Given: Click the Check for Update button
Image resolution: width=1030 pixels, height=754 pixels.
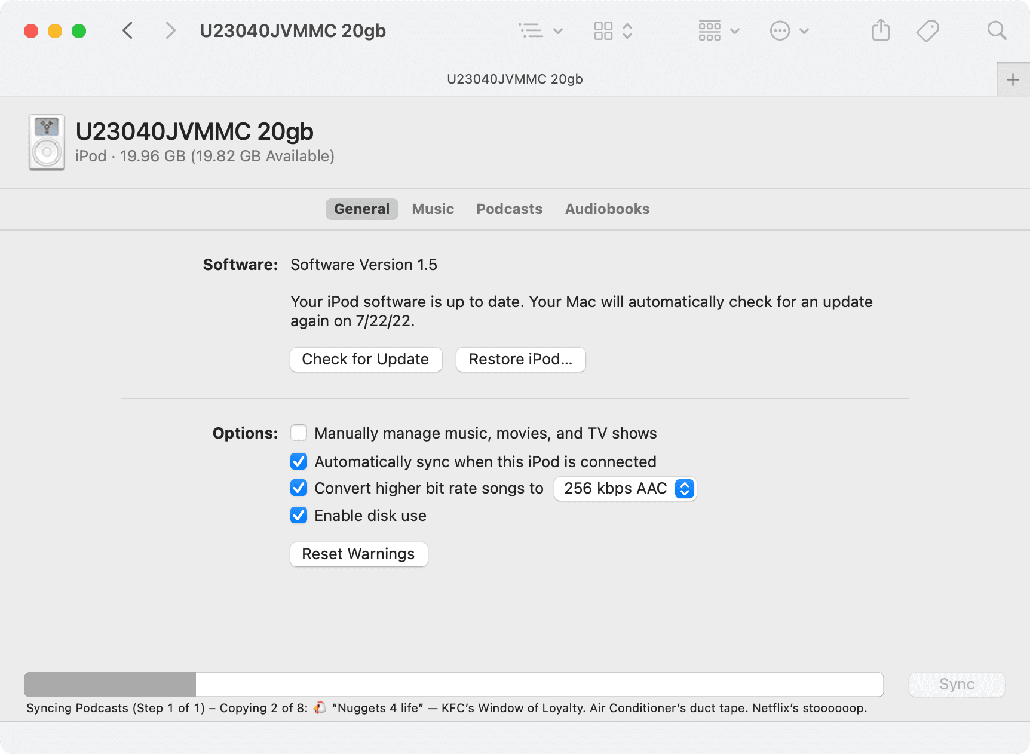Looking at the screenshot, I should [x=366, y=359].
